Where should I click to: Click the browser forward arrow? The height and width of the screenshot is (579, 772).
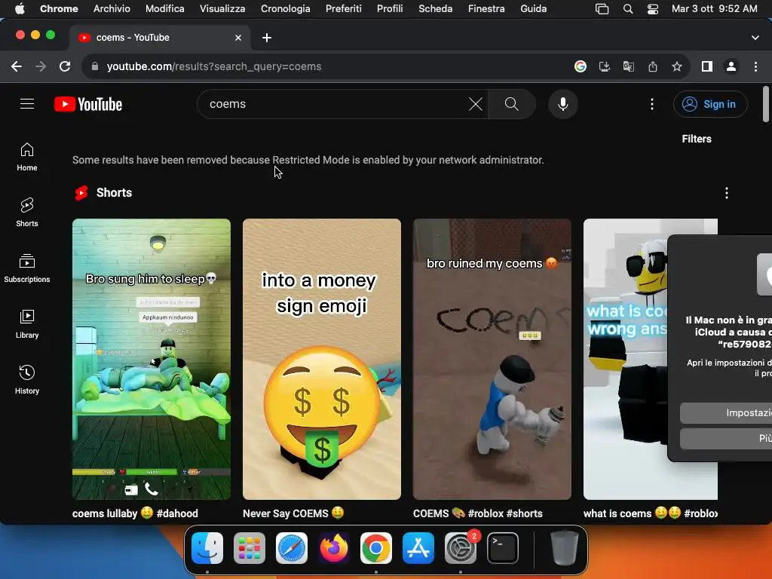coord(41,66)
